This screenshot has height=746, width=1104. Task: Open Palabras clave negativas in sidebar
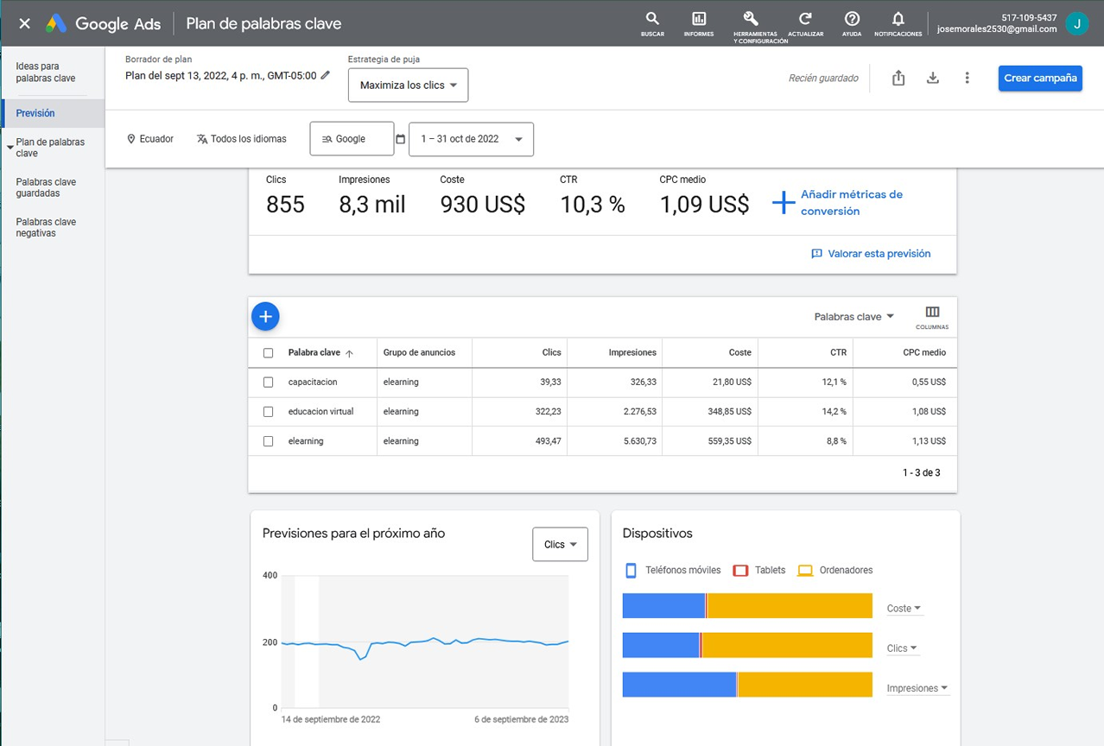click(x=46, y=228)
